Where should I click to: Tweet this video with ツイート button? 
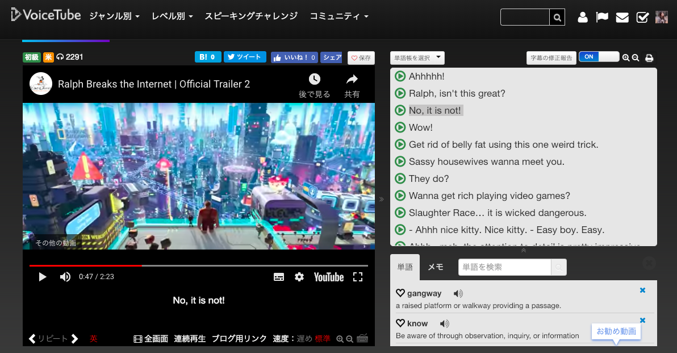[x=245, y=57]
